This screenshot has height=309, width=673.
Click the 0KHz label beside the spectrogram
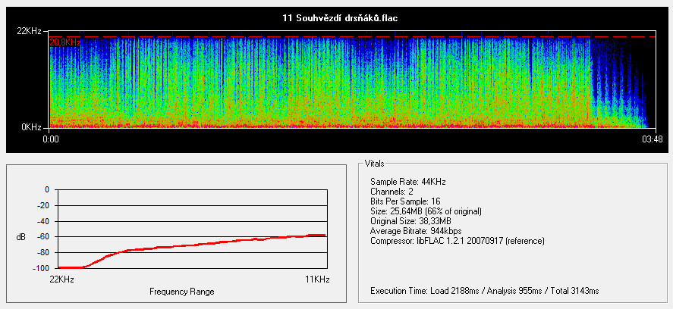point(31,127)
